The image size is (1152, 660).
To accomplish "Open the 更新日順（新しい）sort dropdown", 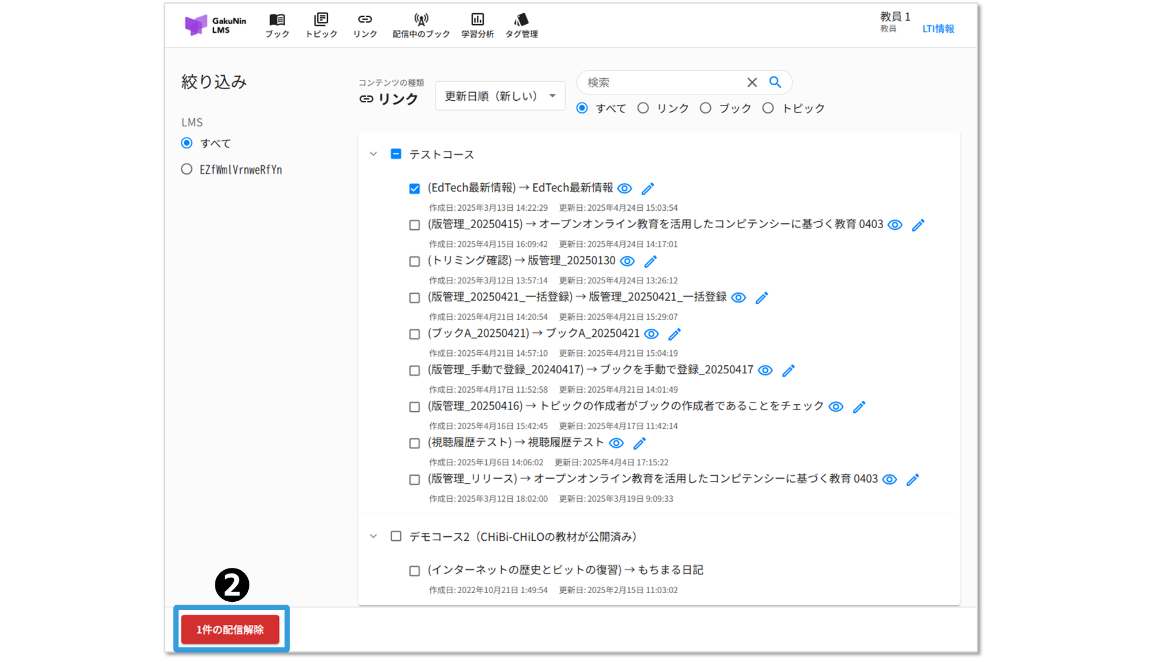I will 499,96.
